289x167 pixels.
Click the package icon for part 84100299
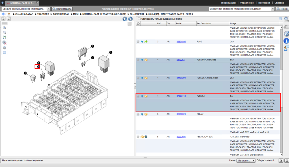(x=146, y=78)
